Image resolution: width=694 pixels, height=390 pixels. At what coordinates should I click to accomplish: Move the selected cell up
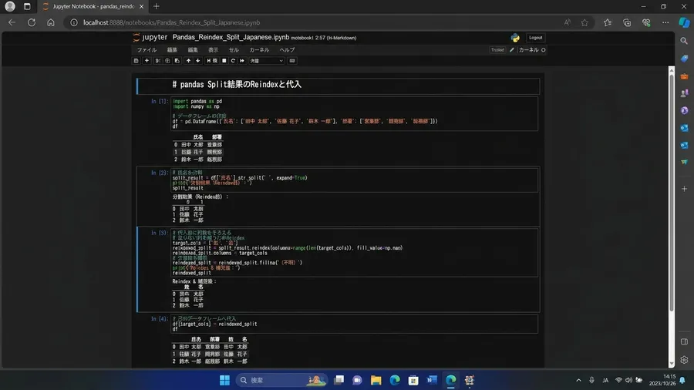[x=188, y=61]
